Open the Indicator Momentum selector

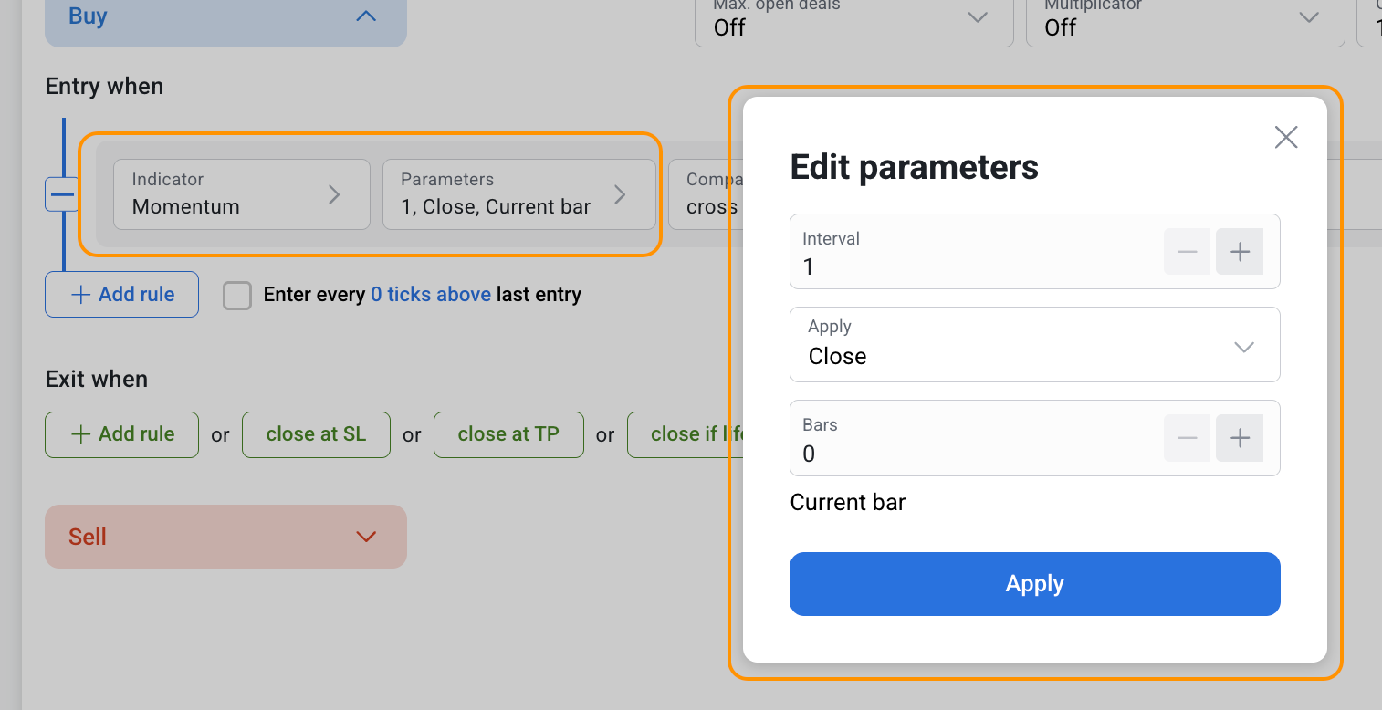pyautogui.click(x=241, y=194)
